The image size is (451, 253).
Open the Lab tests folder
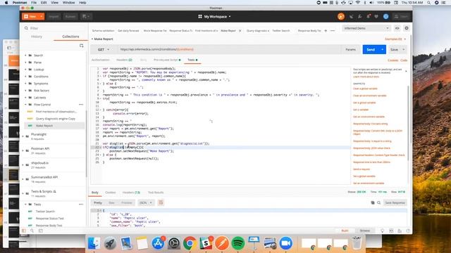click(39, 98)
